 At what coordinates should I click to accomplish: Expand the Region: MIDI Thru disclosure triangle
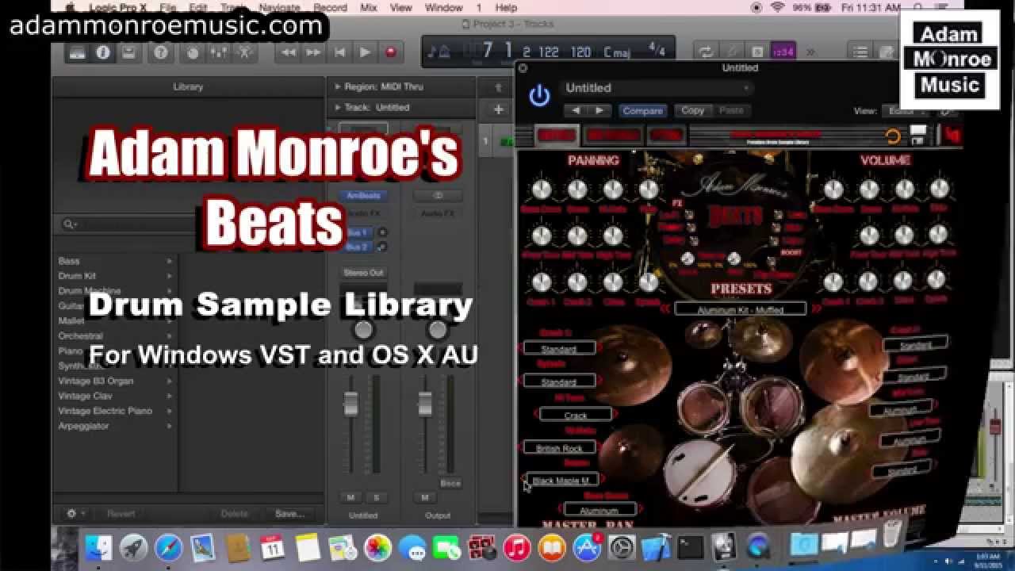coord(337,86)
